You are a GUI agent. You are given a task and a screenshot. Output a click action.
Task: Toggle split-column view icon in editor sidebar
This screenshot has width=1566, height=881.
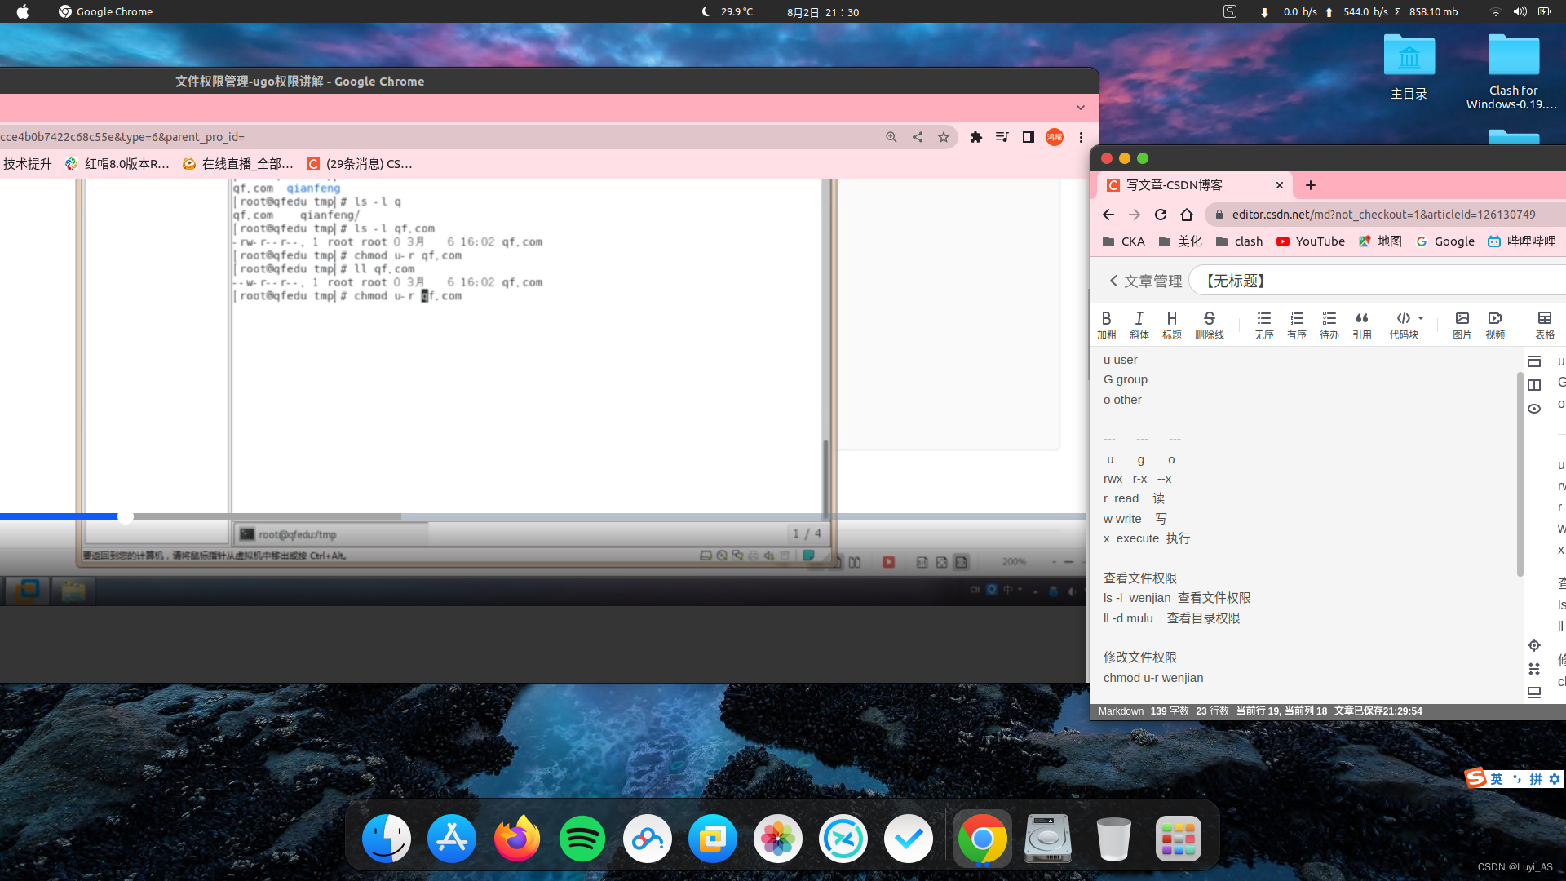(x=1533, y=385)
